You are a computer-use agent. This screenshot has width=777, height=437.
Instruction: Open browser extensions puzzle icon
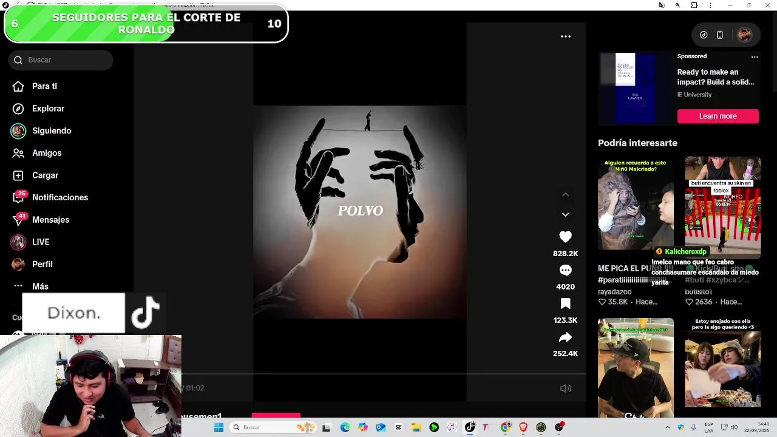click(x=694, y=5)
